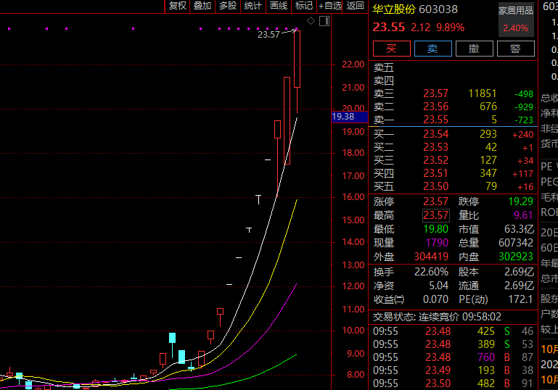The image size is (558, 390).
Task: Open the 多股 multi-stock view
Action: (x=228, y=6)
